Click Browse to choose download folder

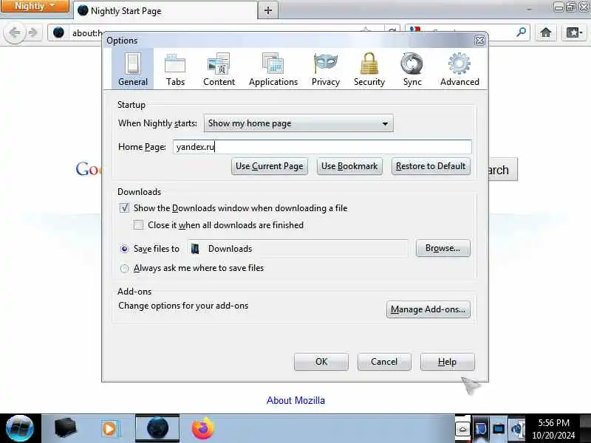point(443,248)
